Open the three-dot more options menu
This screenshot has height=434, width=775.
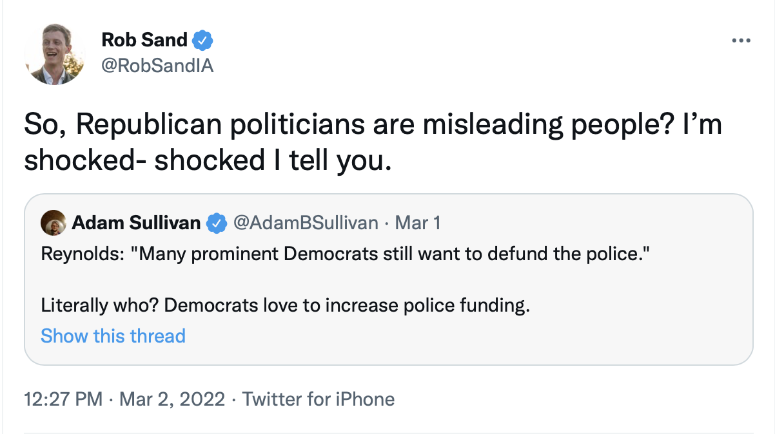point(741,41)
